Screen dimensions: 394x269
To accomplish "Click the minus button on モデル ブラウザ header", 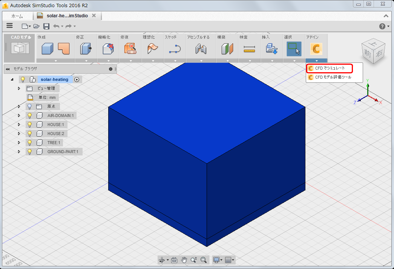I will (110, 69).
